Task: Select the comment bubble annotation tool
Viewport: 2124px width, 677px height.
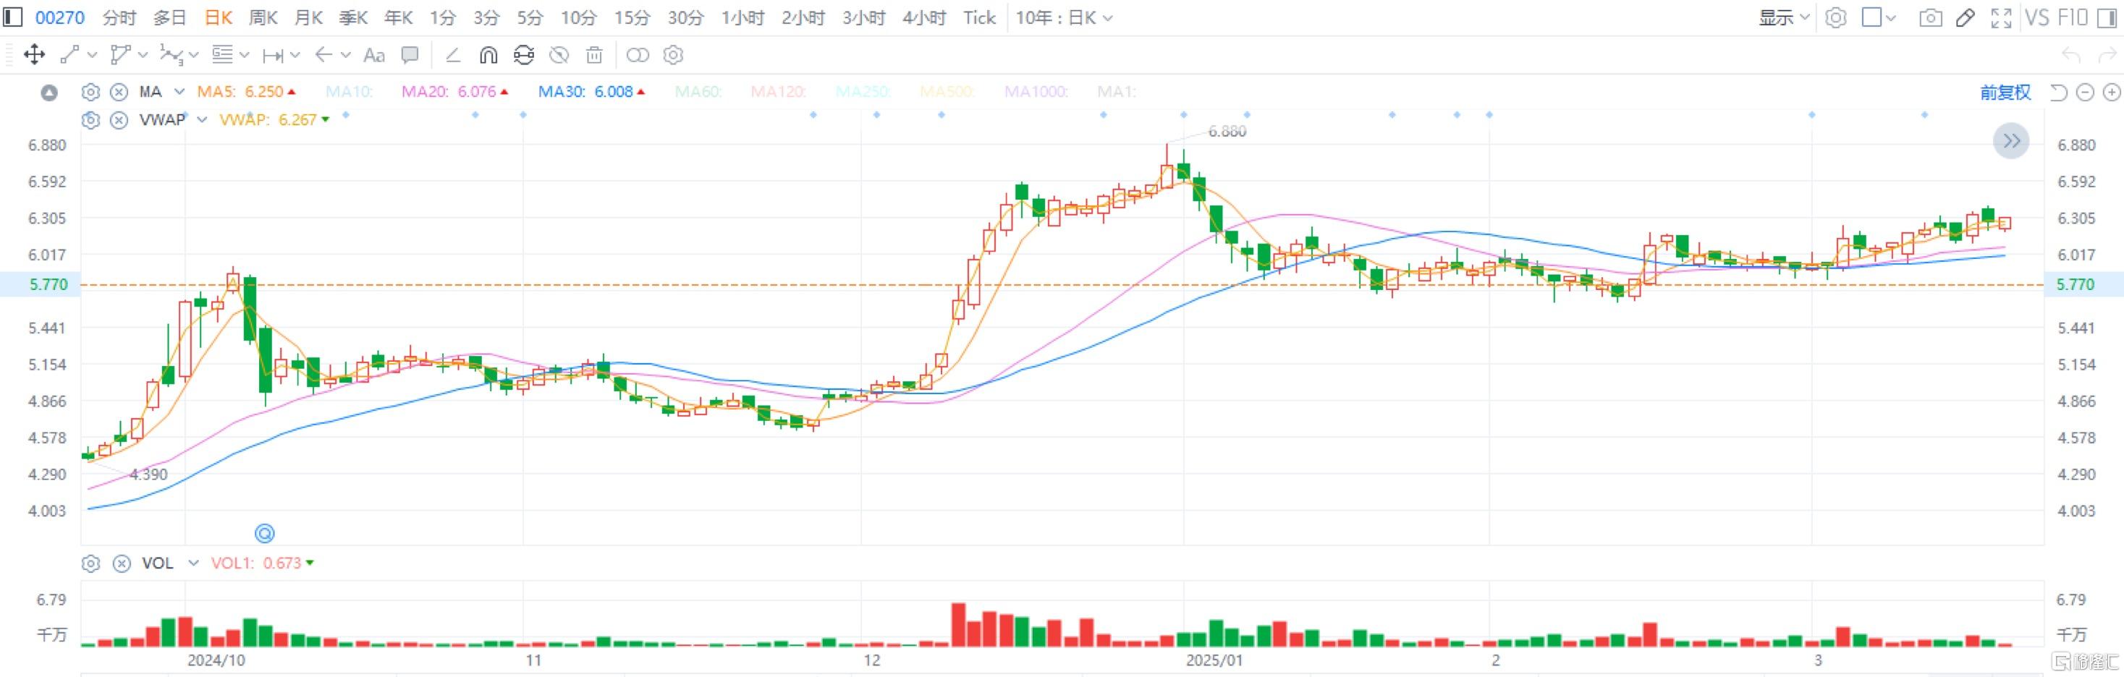Action: pyautogui.click(x=410, y=55)
